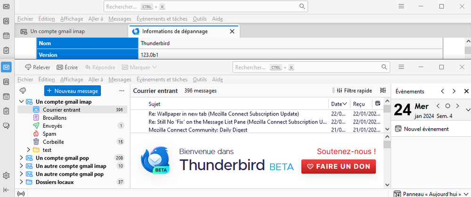
Task: Open Address Book in the Courrier entrant window sidebar
Action: (x=6, y=82)
